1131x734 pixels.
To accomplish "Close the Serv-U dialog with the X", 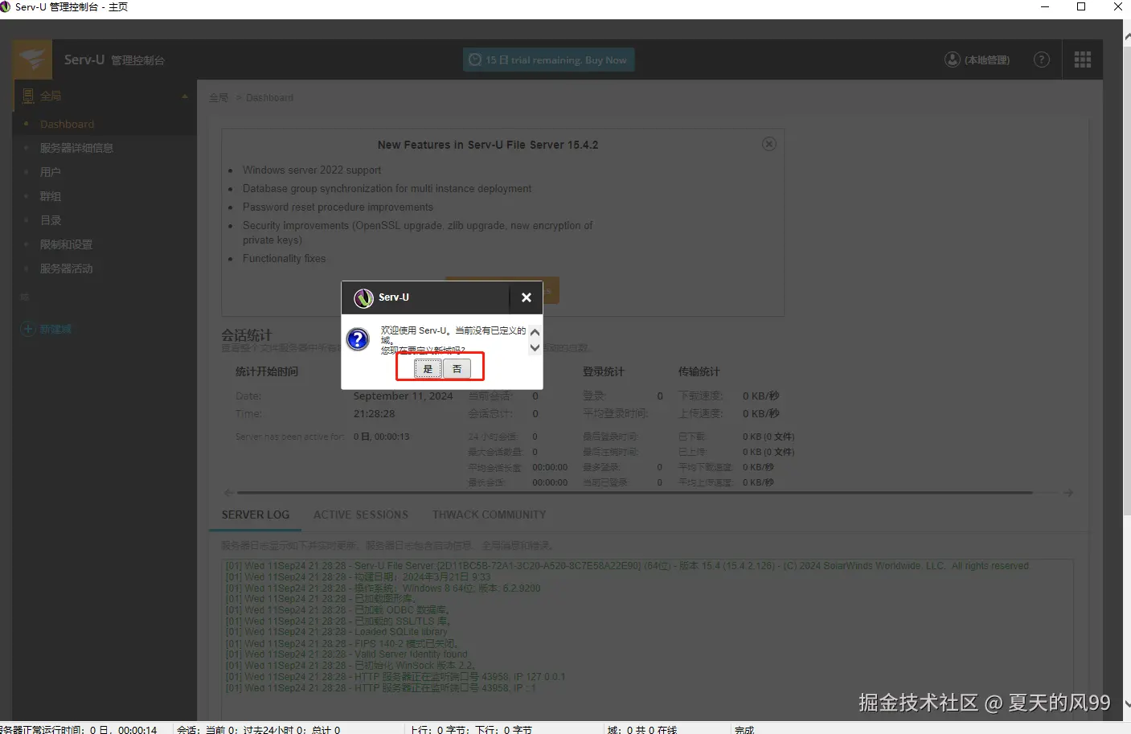I will (527, 297).
